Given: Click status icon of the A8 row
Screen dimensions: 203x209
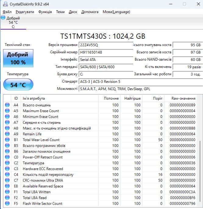Looking at the screenshot, I should pos(7,128).
